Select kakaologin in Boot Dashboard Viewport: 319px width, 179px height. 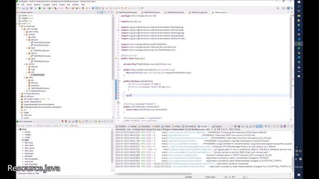(x=29, y=154)
